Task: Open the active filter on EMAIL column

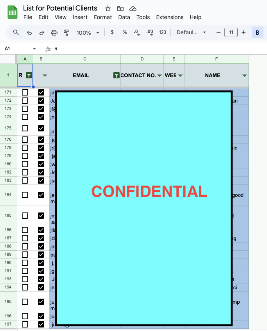Action: pos(116,75)
